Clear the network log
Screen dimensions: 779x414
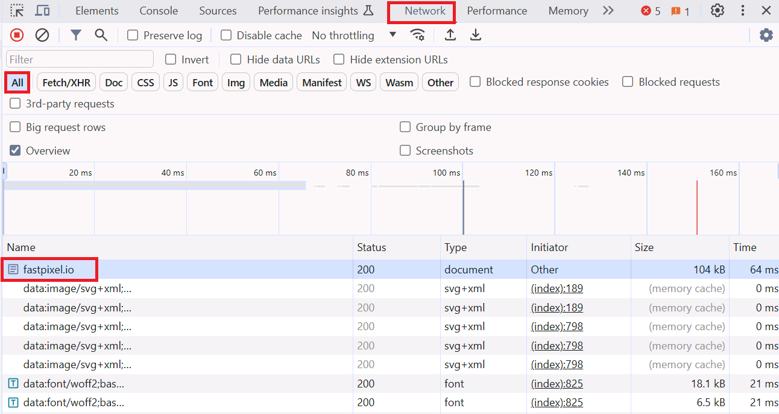click(x=42, y=36)
